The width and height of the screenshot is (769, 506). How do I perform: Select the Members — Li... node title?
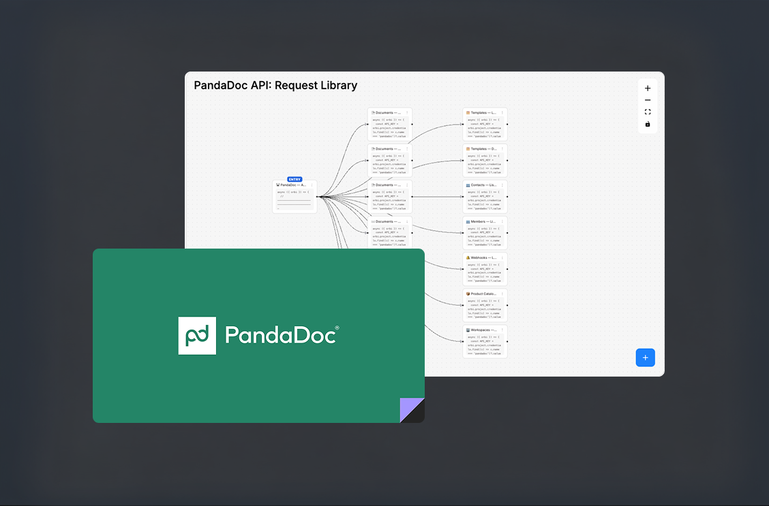[483, 221]
